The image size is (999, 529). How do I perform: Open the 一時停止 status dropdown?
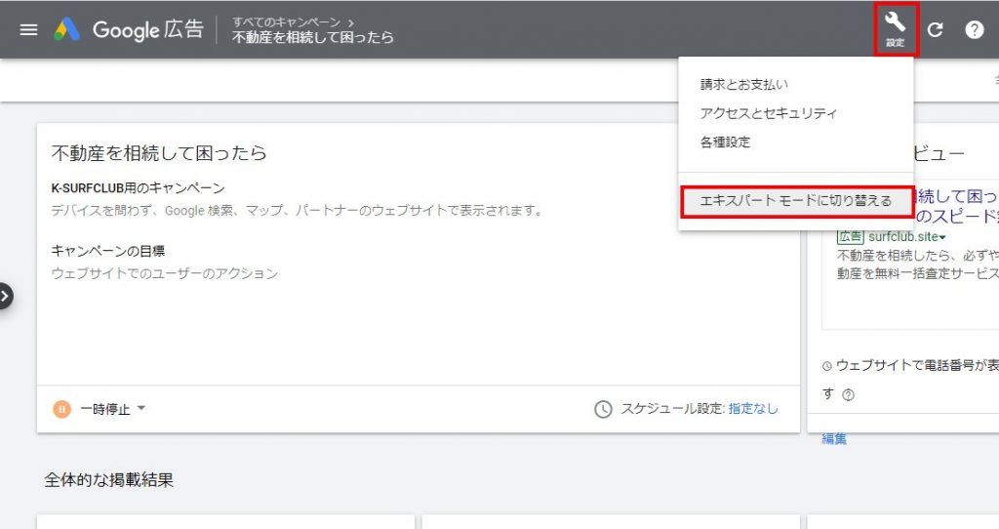pyautogui.click(x=113, y=409)
